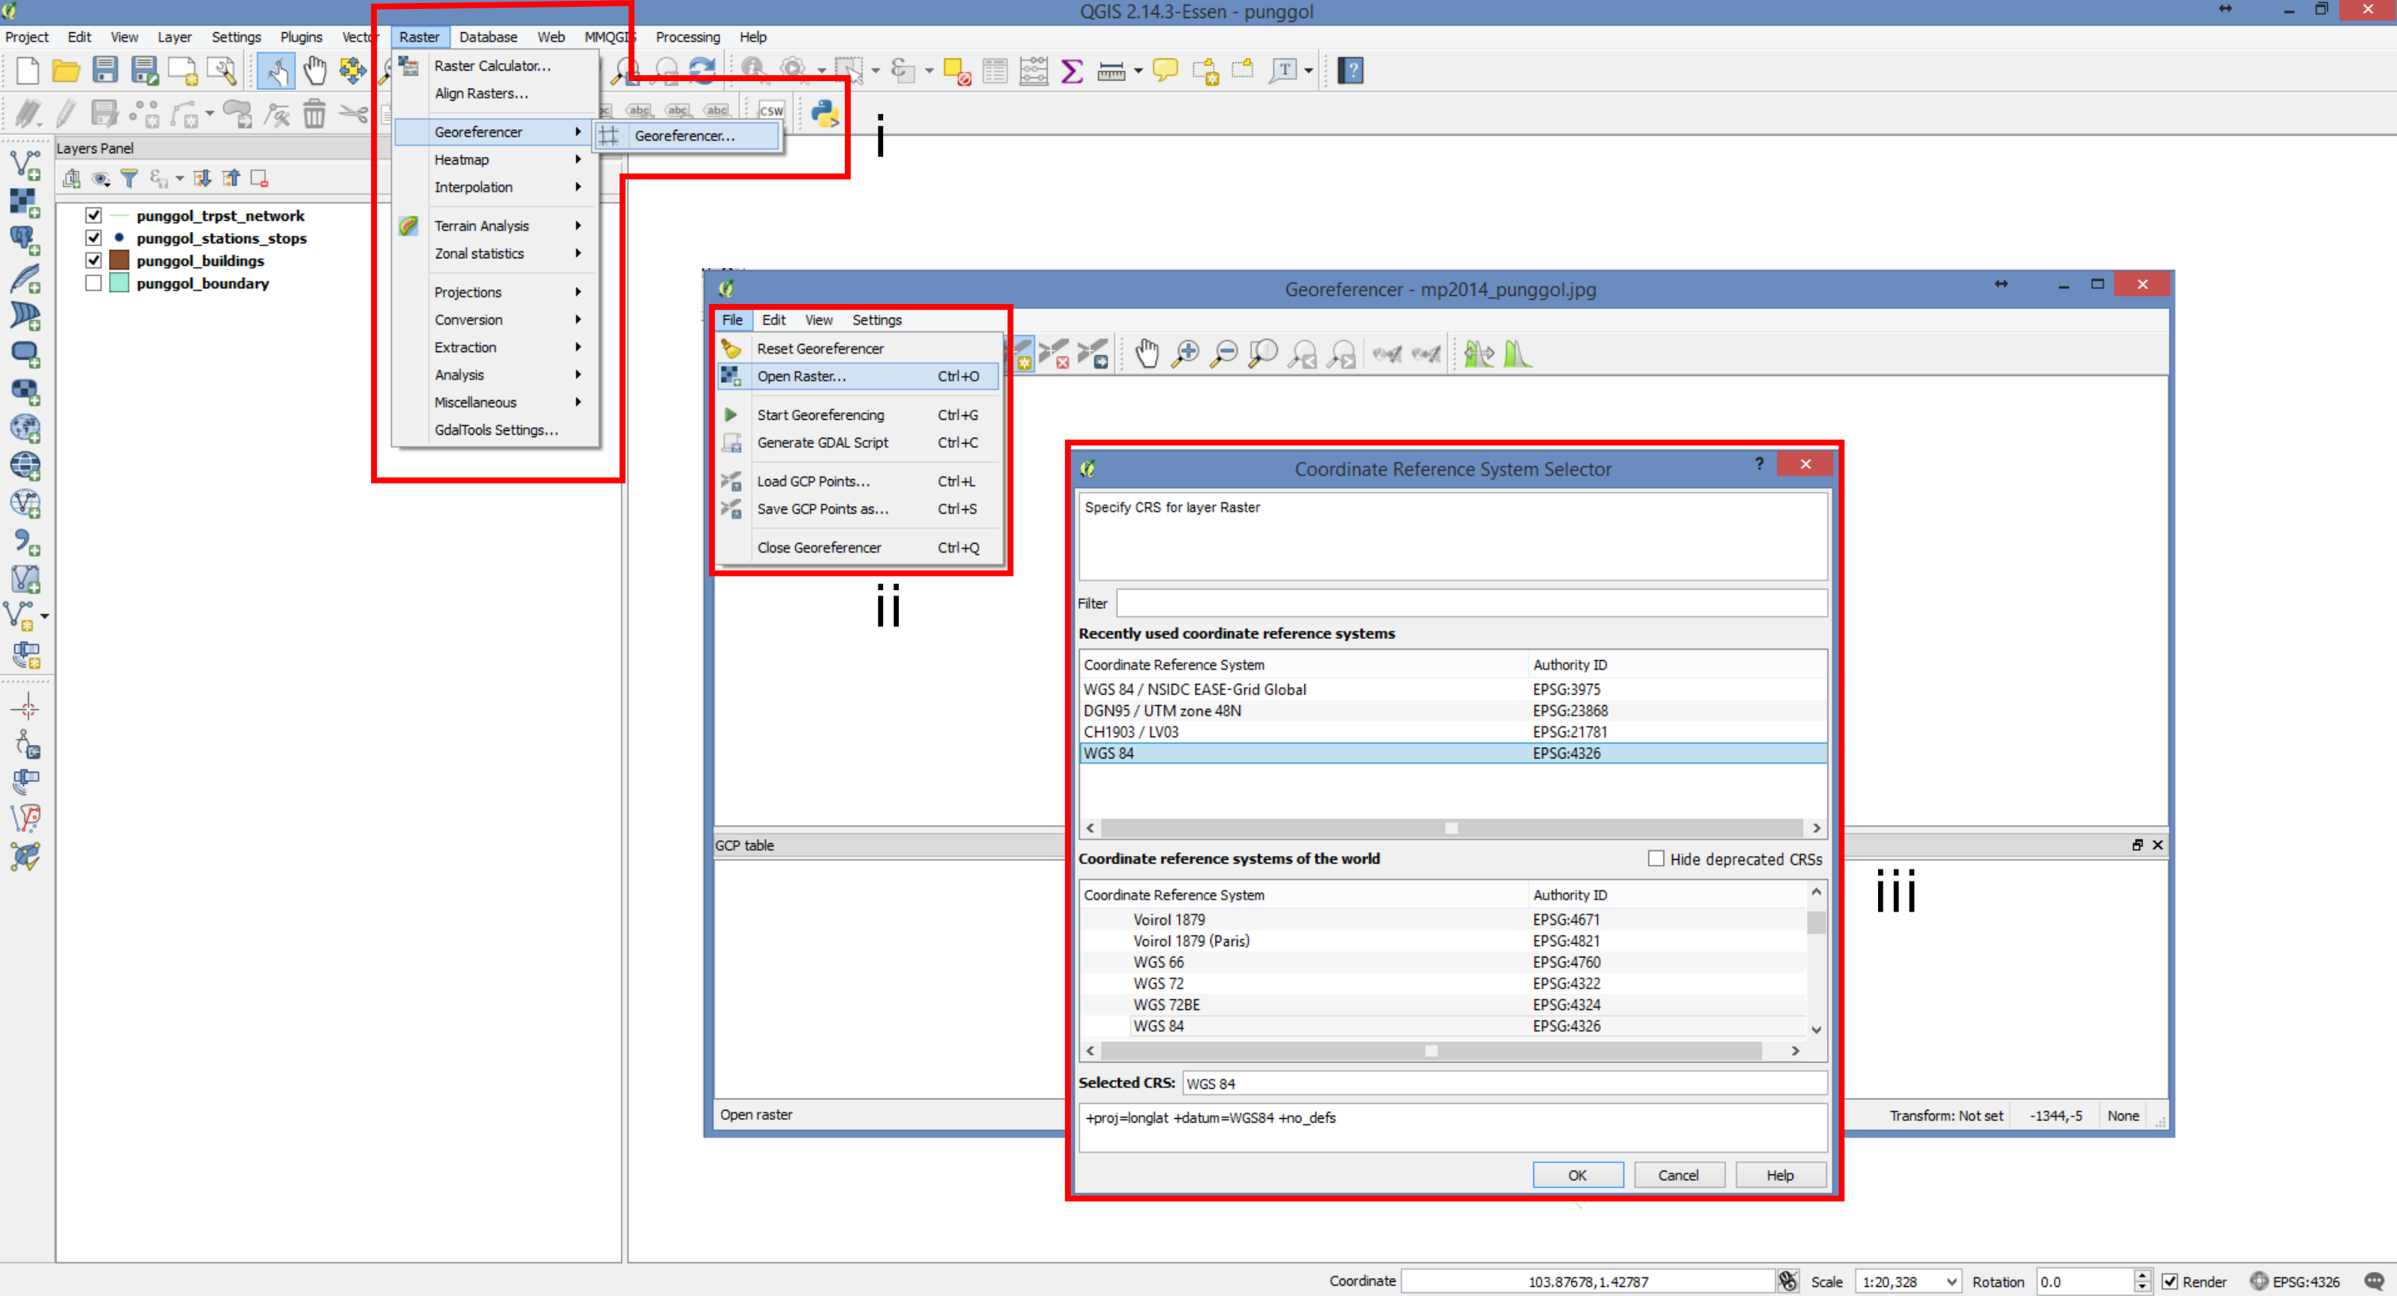Enable the punggol_boundary layer checkbox
The width and height of the screenshot is (2397, 1296).
(x=94, y=283)
